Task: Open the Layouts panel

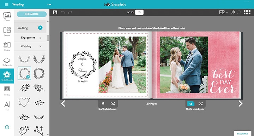Action: click(7, 31)
